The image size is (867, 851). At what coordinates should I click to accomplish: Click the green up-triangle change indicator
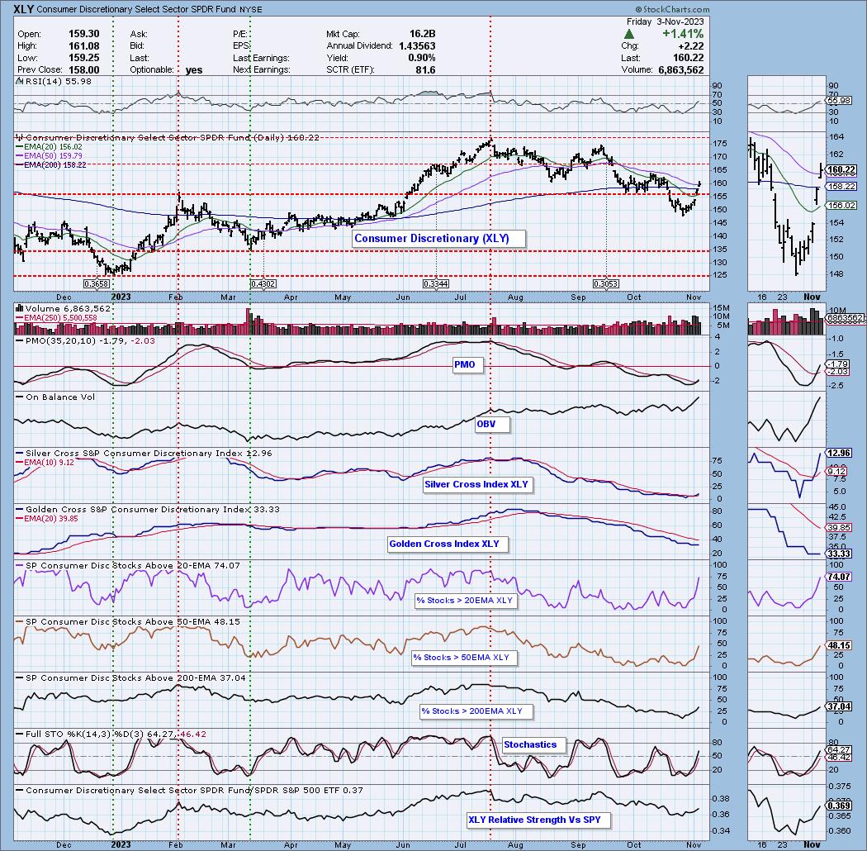click(628, 35)
